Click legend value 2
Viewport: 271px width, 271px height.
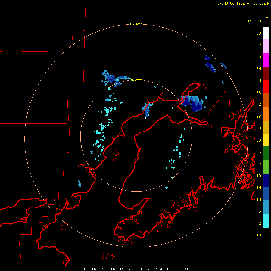click(x=260, y=223)
